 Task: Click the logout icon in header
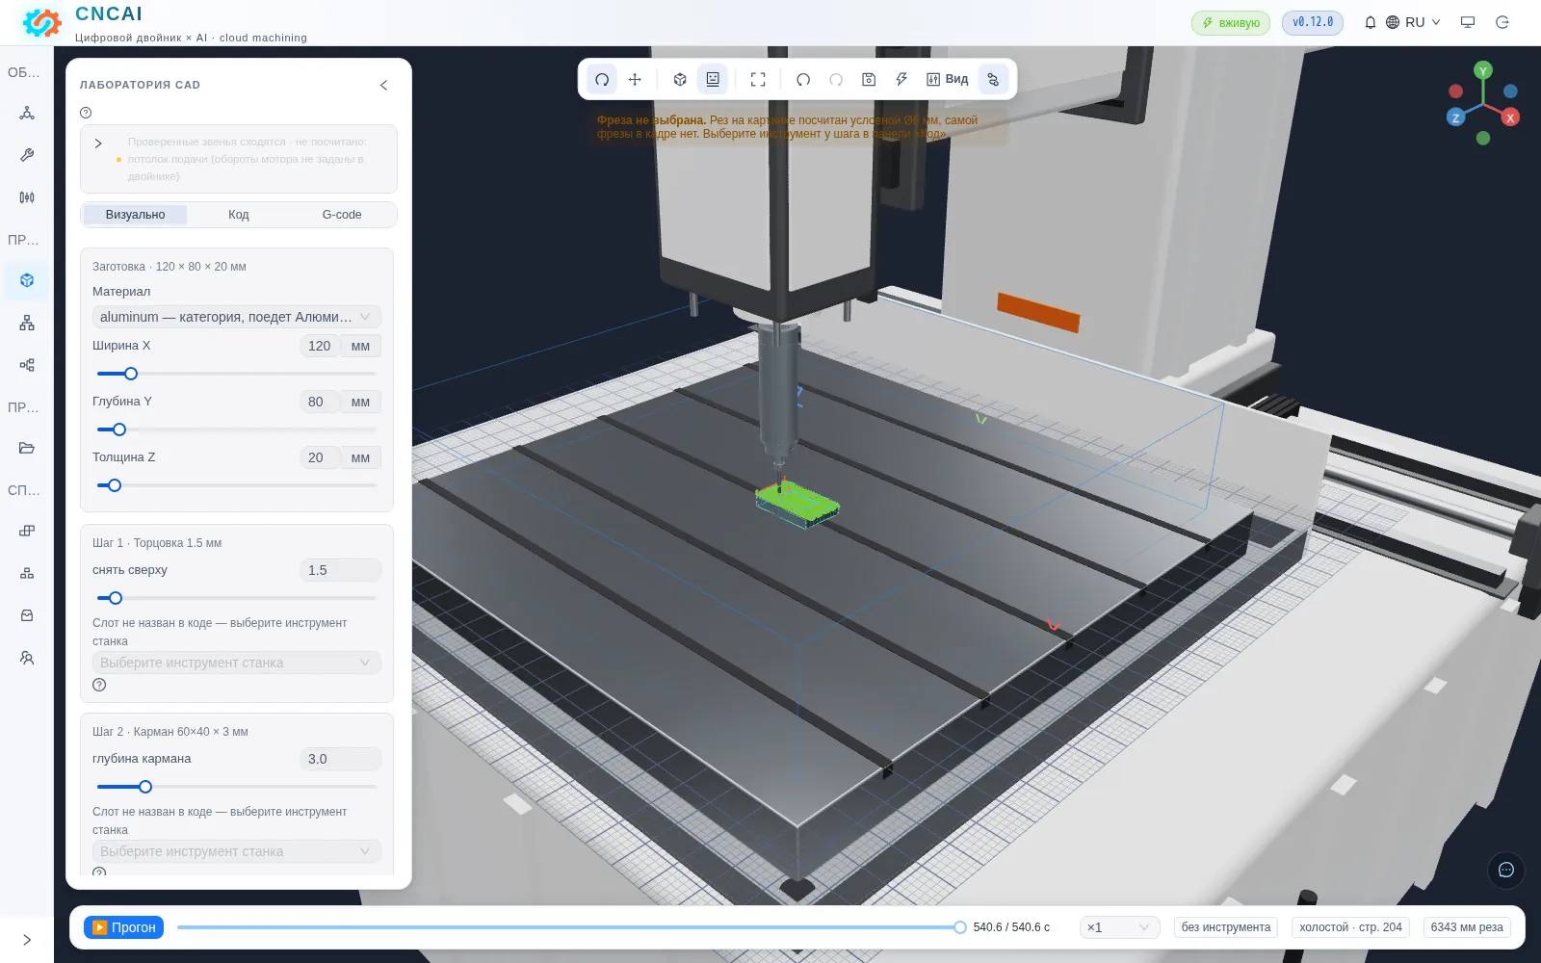tap(1502, 22)
